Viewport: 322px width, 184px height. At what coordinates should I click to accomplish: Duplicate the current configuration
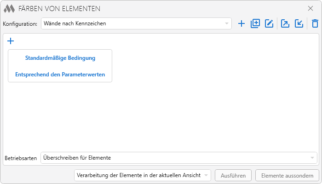(x=255, y=23)
